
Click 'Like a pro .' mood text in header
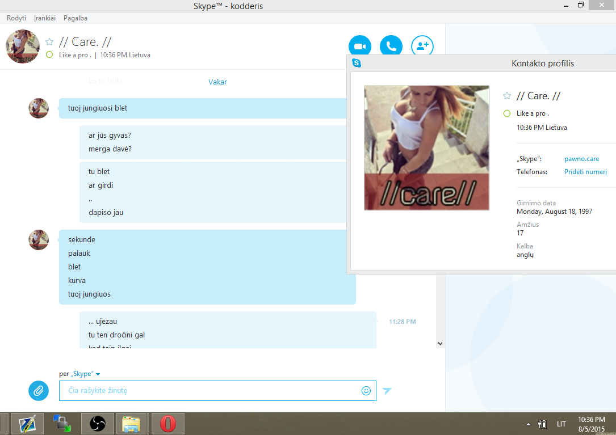click(75, 55)
